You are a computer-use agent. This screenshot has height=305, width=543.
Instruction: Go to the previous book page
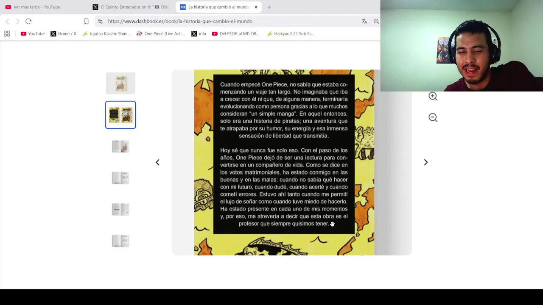click(157, 162)
